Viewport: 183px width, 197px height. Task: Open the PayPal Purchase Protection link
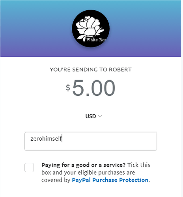[110, 180]
